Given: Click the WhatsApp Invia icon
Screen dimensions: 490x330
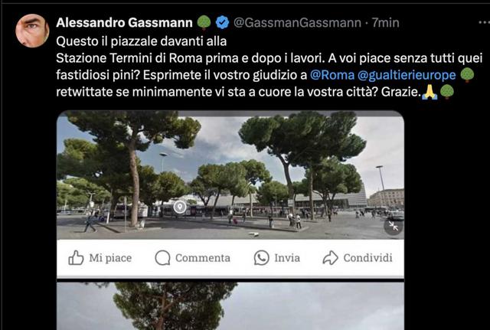Looking at the screenshot, I should click(261, 258).
